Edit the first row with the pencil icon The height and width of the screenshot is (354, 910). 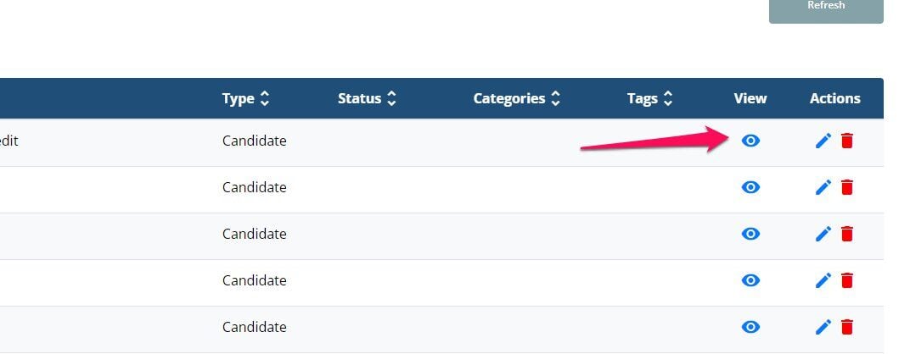pos(823,141)
